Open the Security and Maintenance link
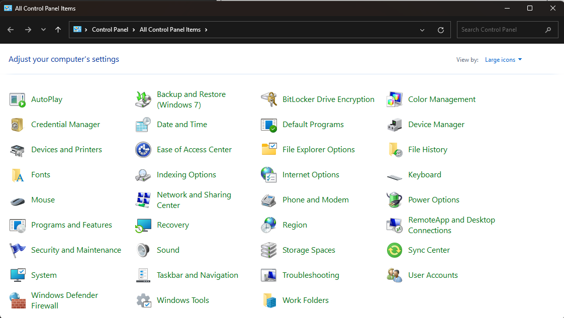Screen dimensions: 564x318 point(76,250)
